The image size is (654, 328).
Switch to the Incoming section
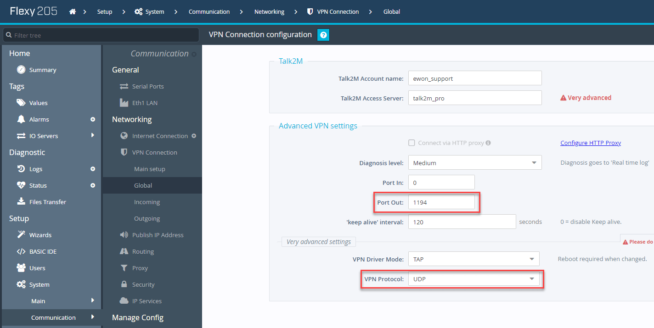coord(147,202)
